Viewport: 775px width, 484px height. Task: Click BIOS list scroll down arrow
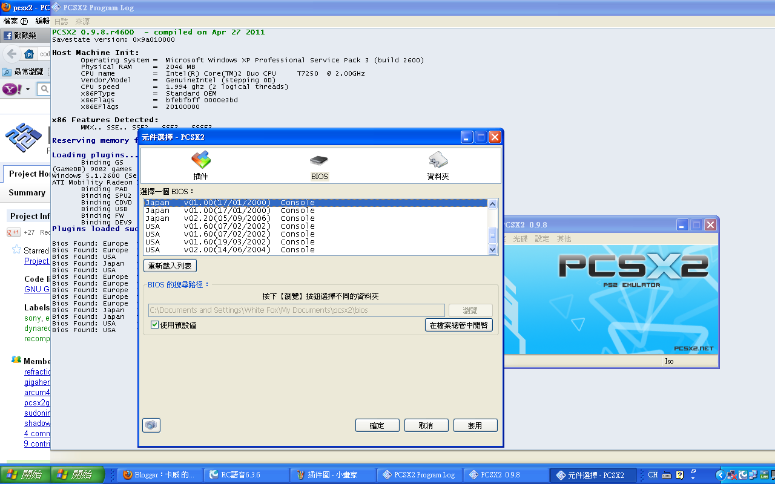pos(492,249)
